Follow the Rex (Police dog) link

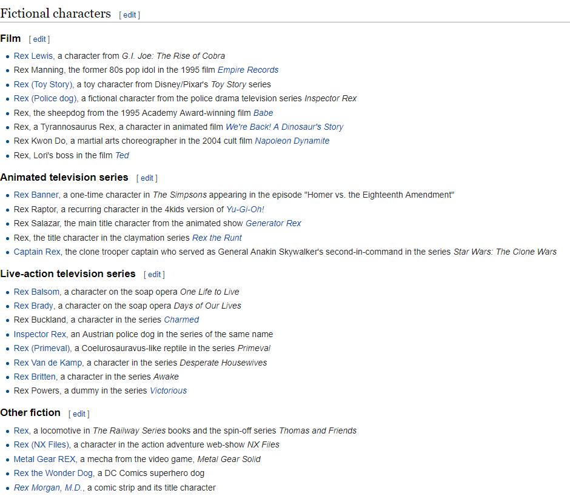coord(45,99)
